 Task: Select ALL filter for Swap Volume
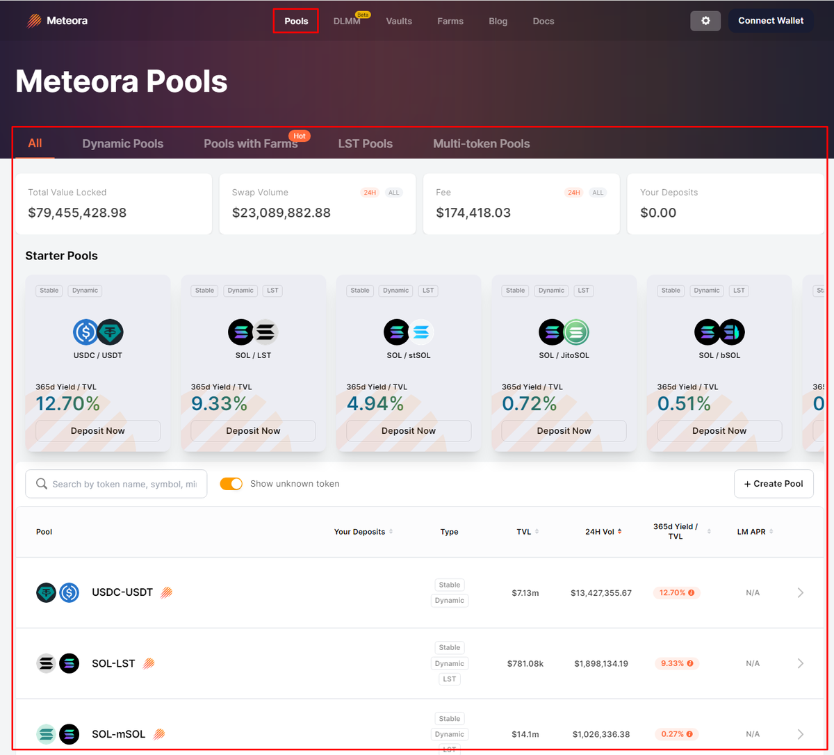[394, 193]
